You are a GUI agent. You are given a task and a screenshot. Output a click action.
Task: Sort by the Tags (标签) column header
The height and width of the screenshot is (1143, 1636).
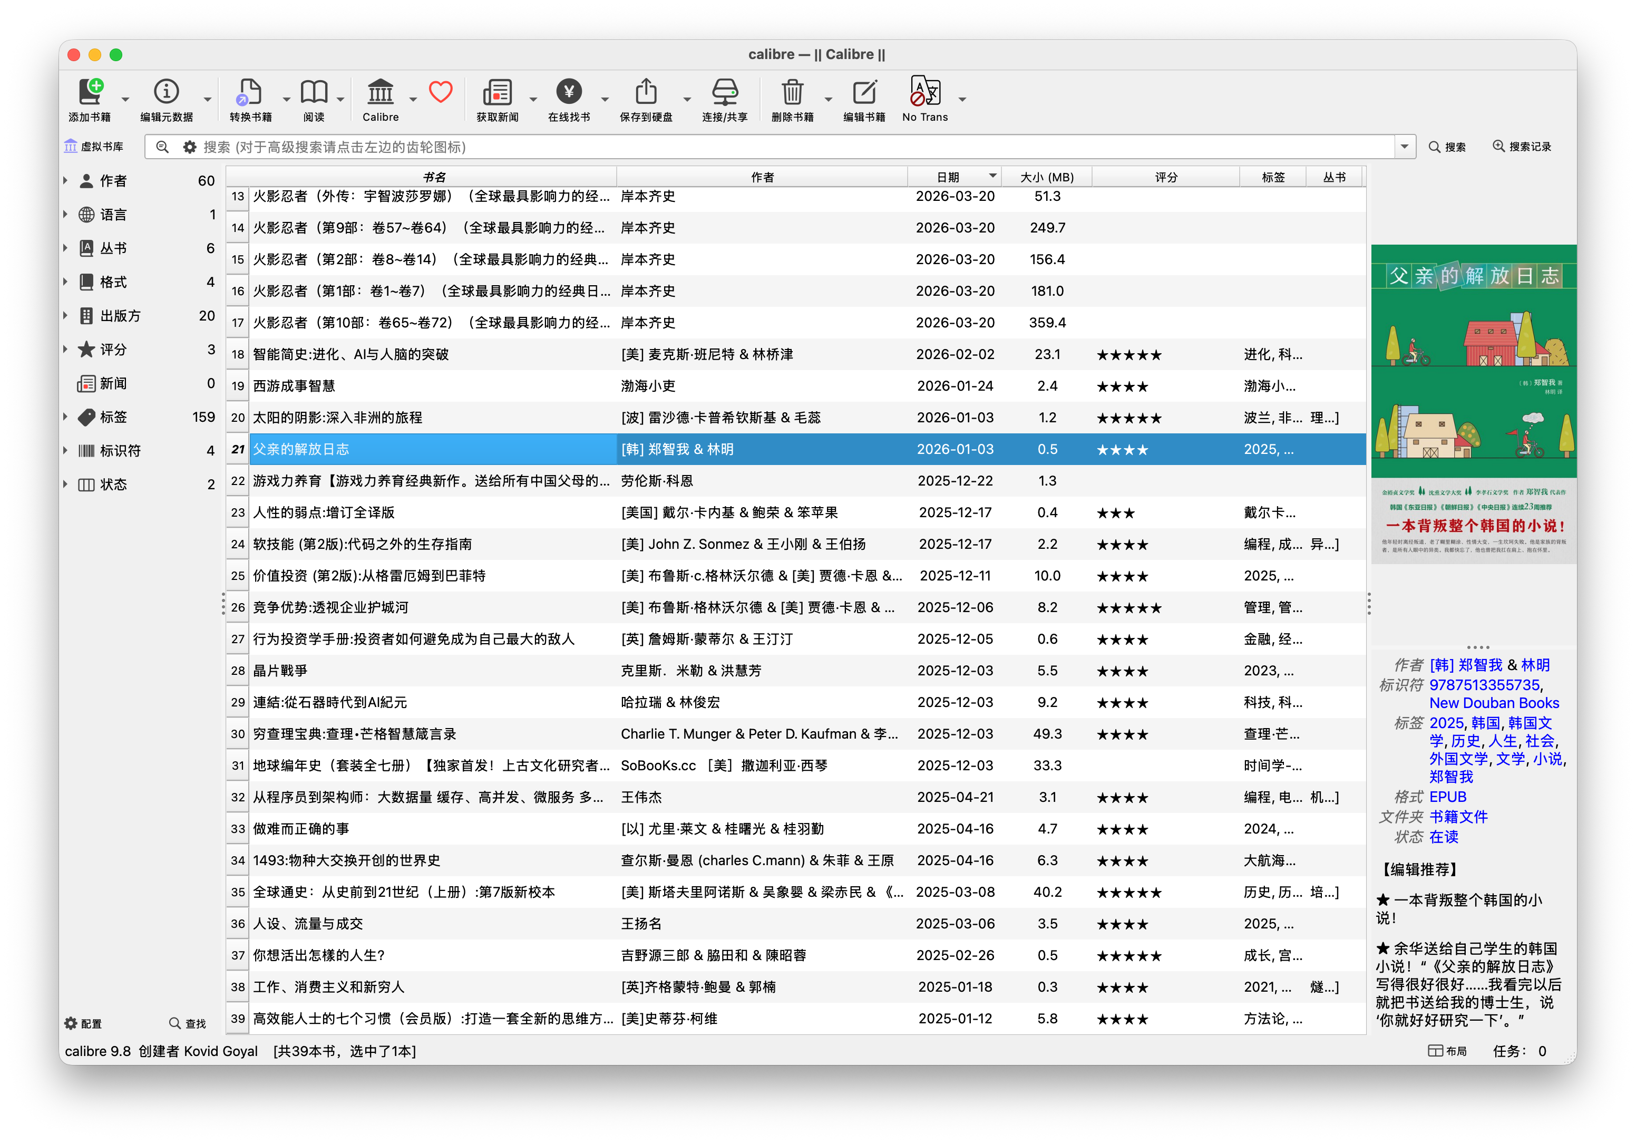tap(1273, 177)
